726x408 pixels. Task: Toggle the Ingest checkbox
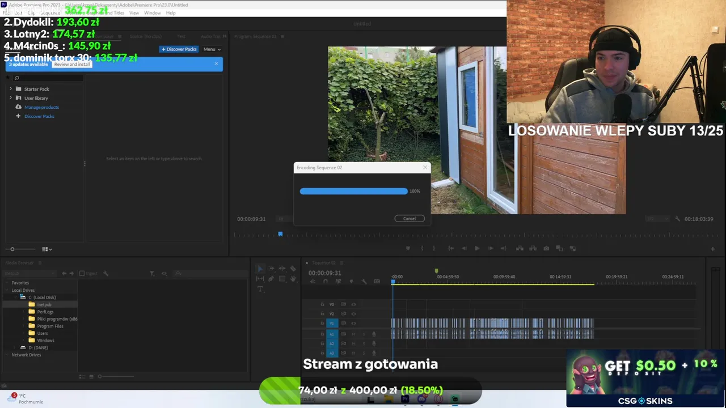[82, 273]
